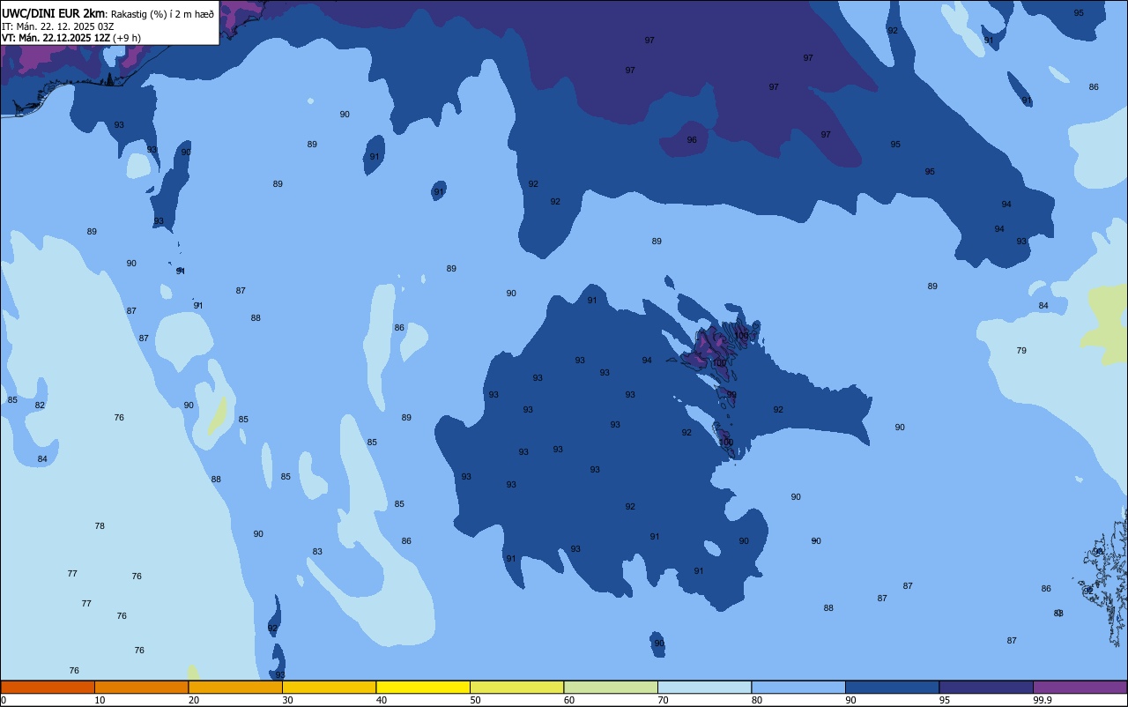Viewport: 1128px width, 707px height.
Task: Select the dark indigo 95–99.9 legend swatch
Action: (x=986, y=687)
